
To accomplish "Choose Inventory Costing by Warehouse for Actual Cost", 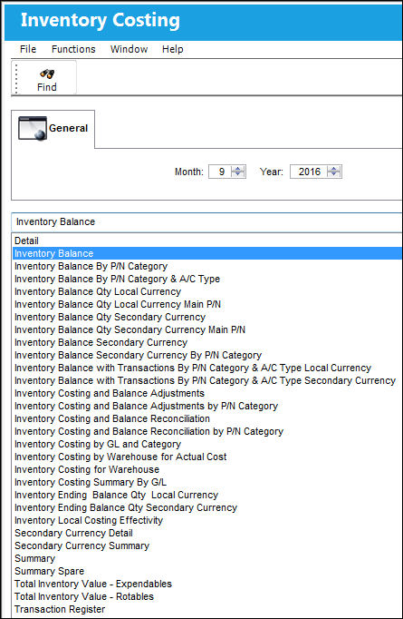I will 207,457.
